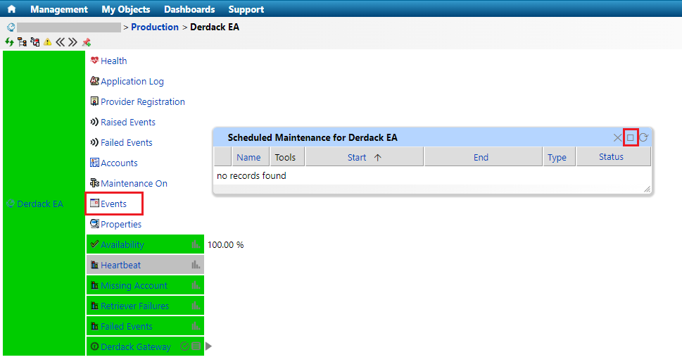Click the yellow warning triangle toolbar icon
This screenshot has height=362, width=682.
tap(47, 42)
